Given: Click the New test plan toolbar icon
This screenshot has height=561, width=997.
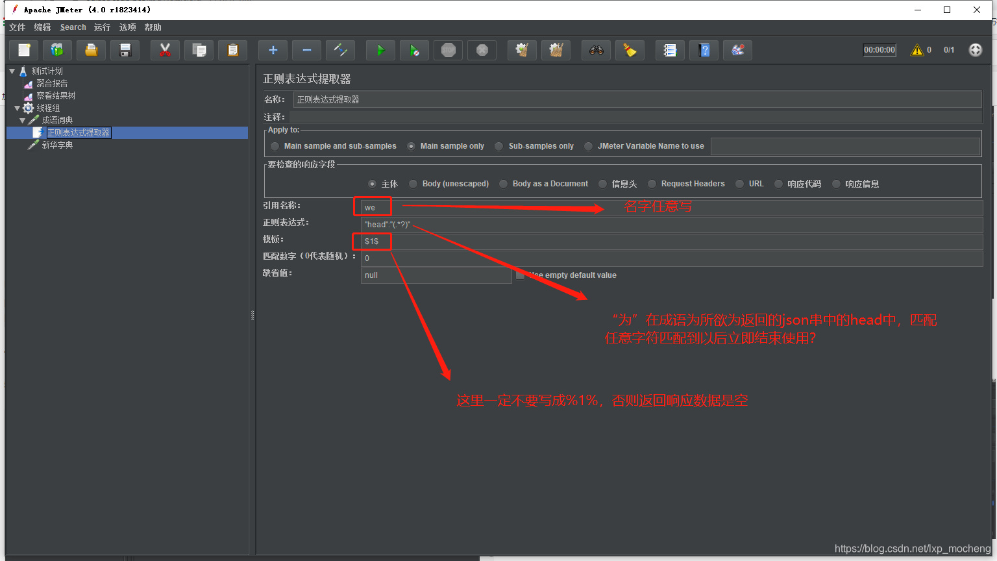Looking at the screenshot, I should pos(25,50).
